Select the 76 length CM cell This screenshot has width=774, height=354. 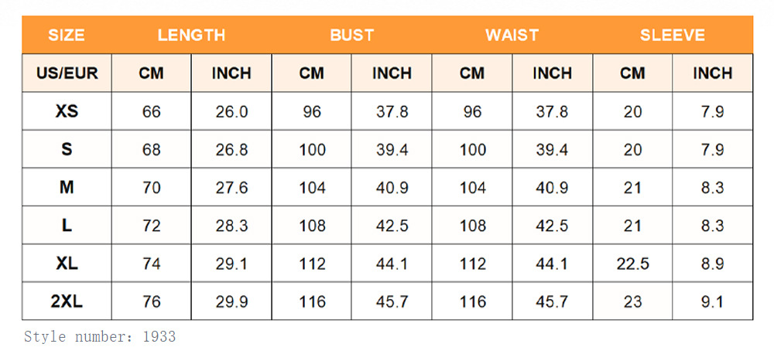tap(152, 301)
